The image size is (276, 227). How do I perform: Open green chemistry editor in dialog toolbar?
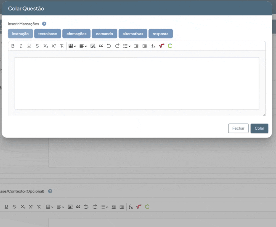(170, 46)
